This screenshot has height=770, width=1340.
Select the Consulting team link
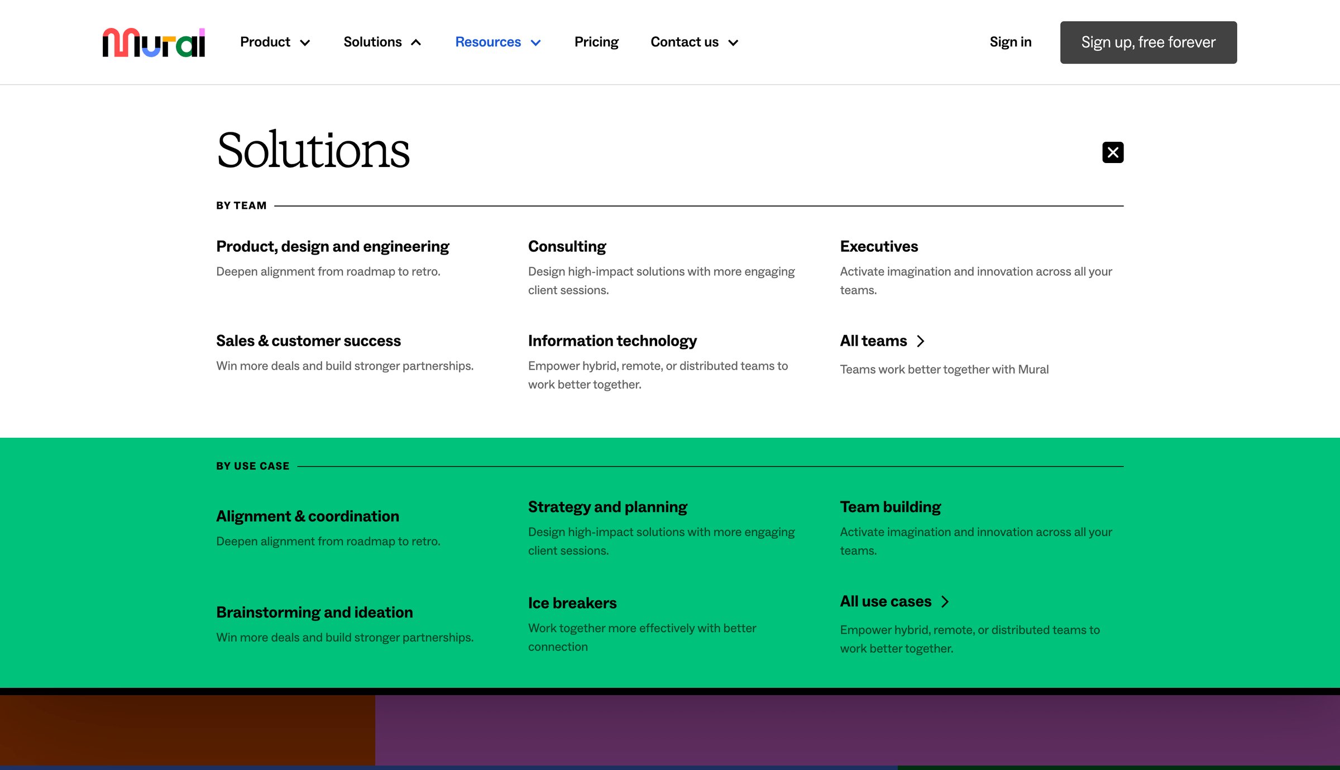coord(567,246)
